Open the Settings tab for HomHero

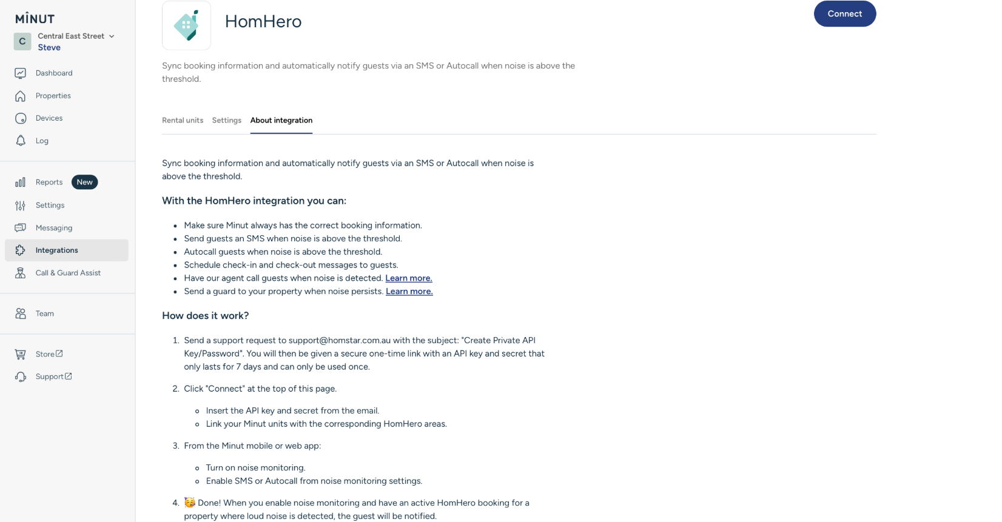coord(227,121)
